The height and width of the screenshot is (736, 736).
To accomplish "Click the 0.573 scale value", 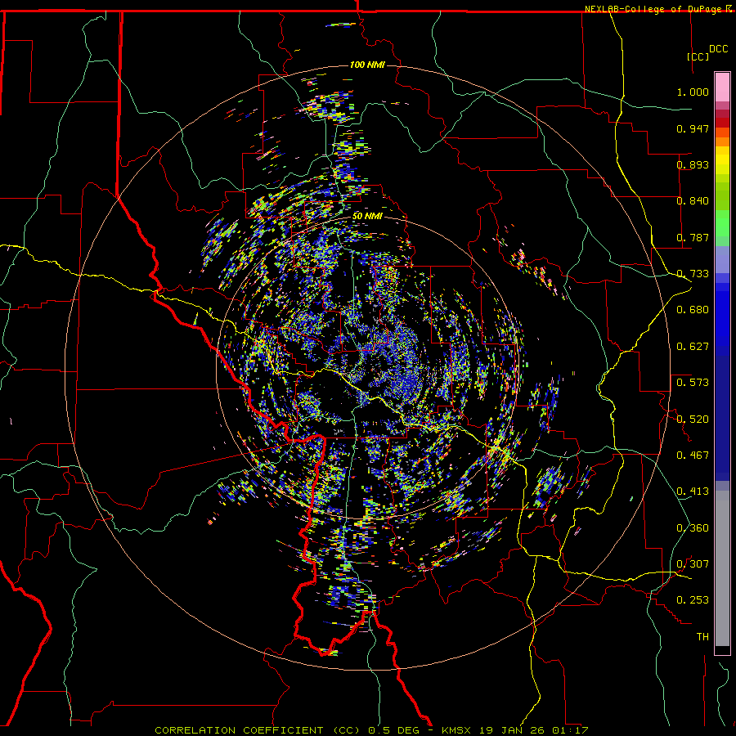I will 693,383.
